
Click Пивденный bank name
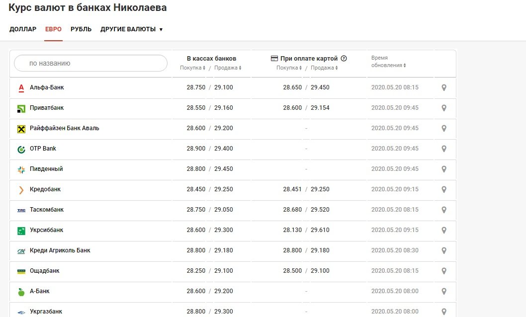(x=46, y=169)
